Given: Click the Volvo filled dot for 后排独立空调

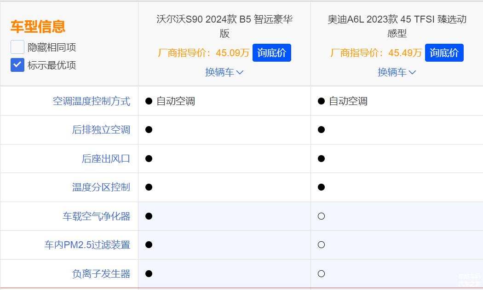Looking at the screenshot, I should pyautogui.click(x=149, y=130).
